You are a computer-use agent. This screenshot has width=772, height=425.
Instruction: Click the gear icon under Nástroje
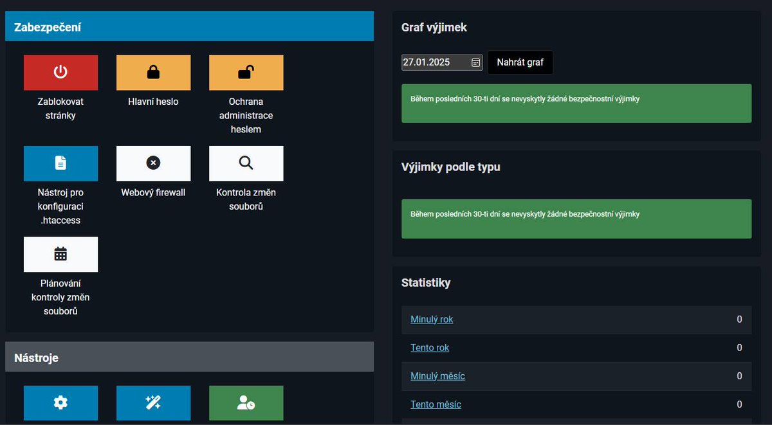[60, 402]
